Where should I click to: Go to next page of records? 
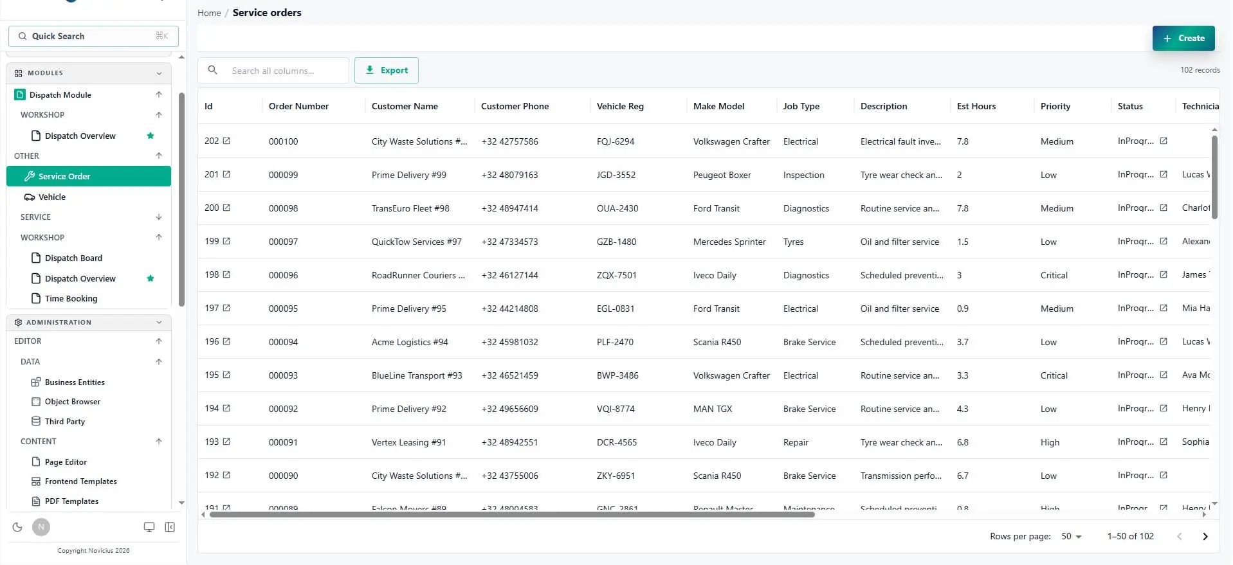coord(1205,536)
